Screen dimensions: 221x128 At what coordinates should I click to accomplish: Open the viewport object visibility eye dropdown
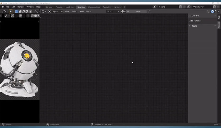(7, 16)
